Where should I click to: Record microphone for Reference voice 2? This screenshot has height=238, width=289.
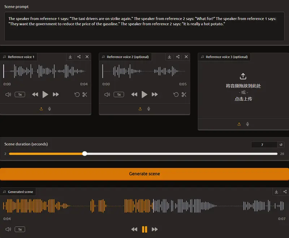(148, 109)
